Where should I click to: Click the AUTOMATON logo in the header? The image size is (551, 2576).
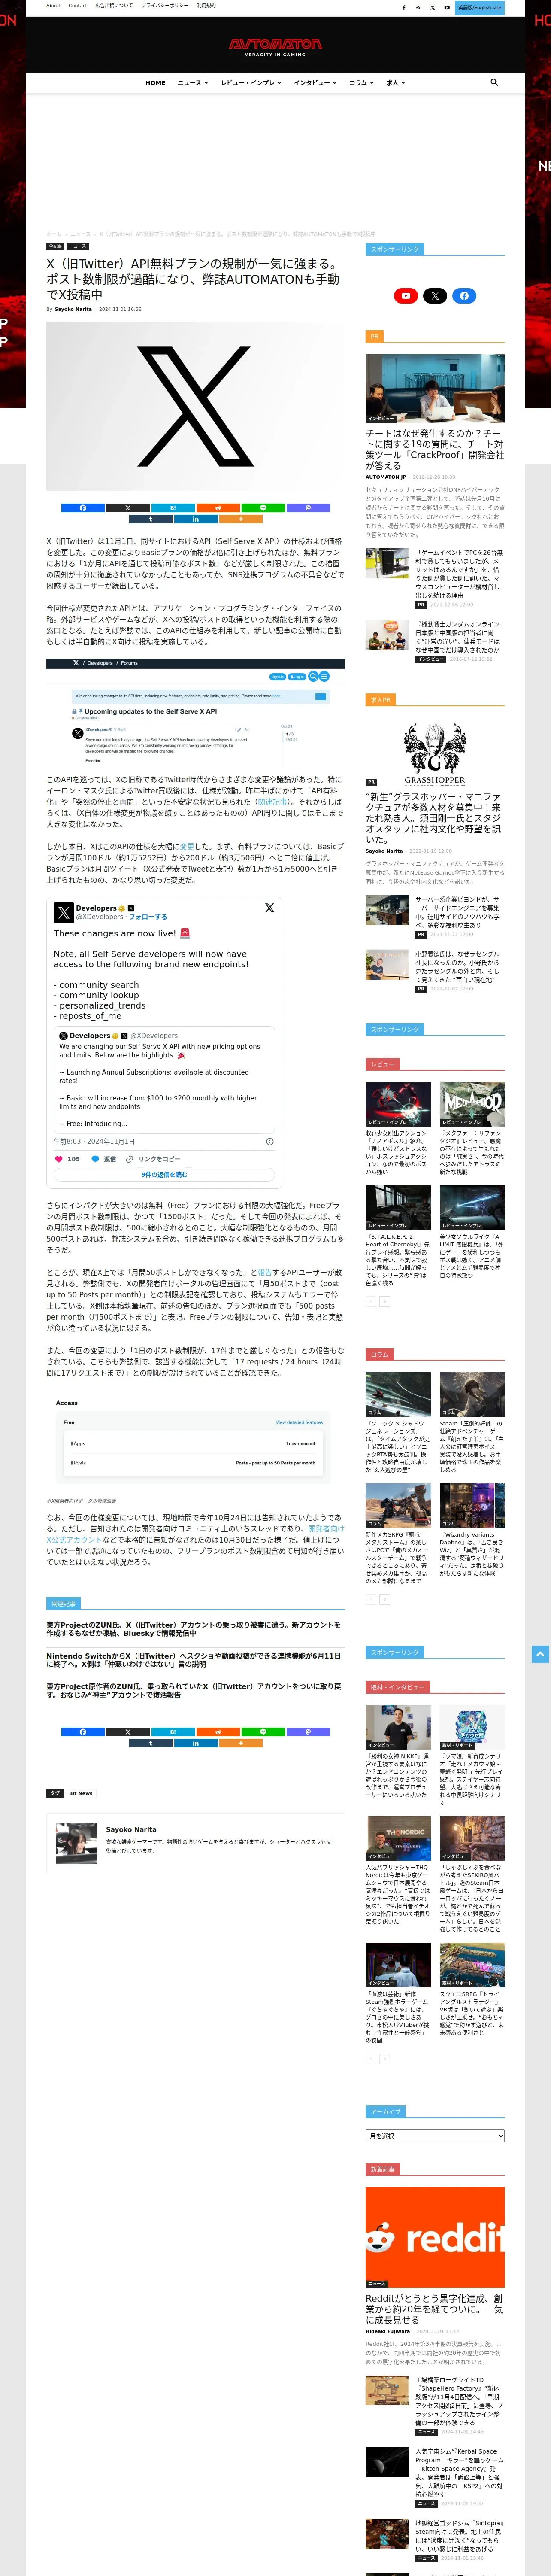[x=275, y=46]
